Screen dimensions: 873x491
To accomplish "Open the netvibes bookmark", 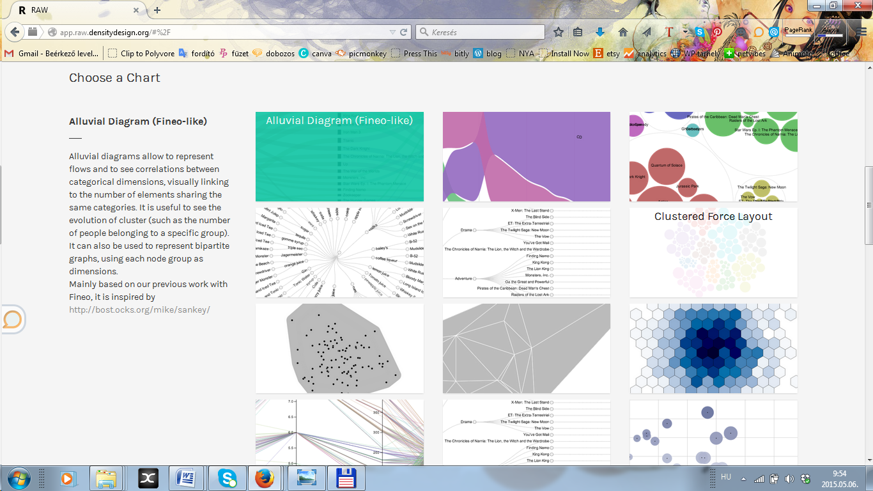I will (x=746, y=54).
